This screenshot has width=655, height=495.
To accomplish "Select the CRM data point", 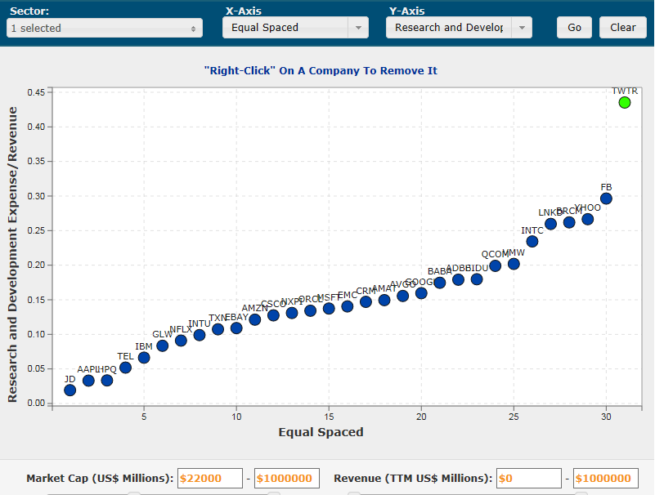I will (x=366, y=302).
